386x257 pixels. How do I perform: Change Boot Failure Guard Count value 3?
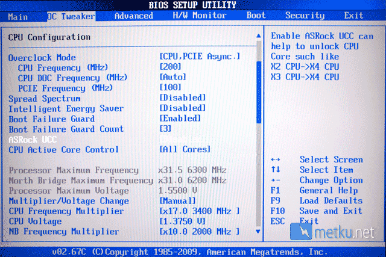[165, 129]
